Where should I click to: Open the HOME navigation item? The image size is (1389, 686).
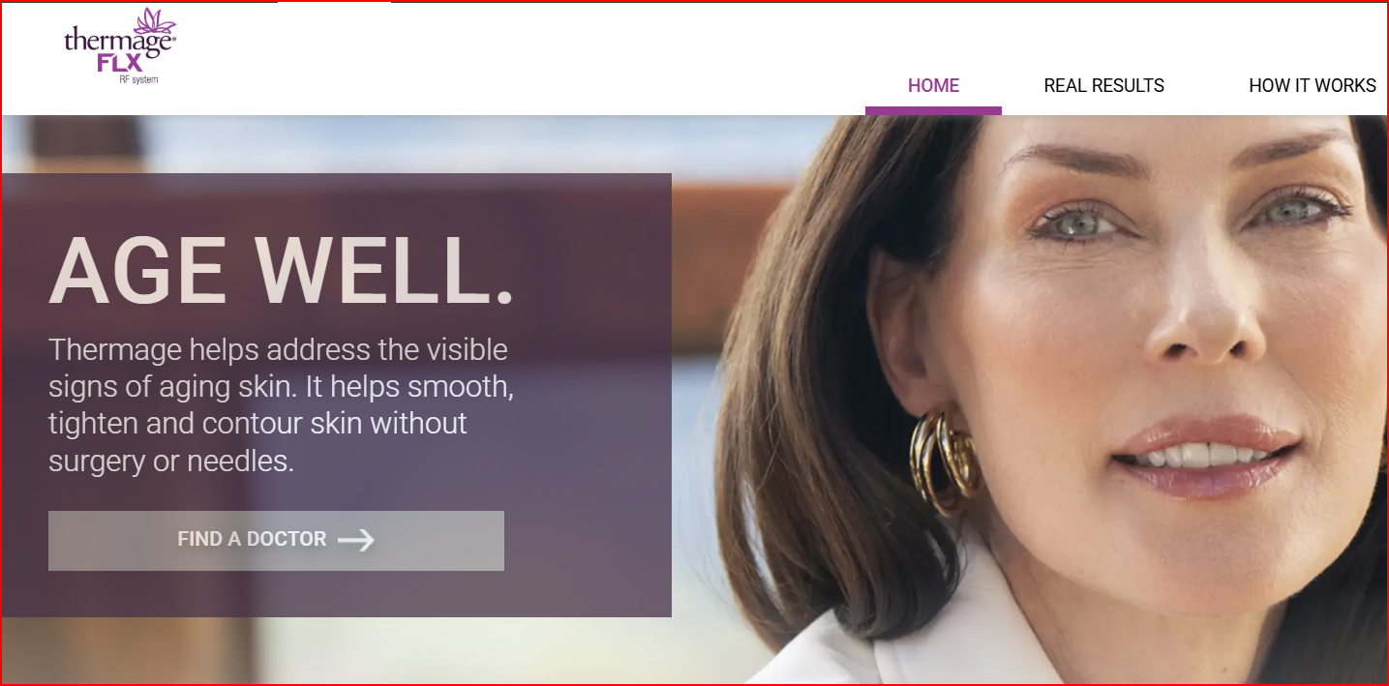(x=933, y=85)
